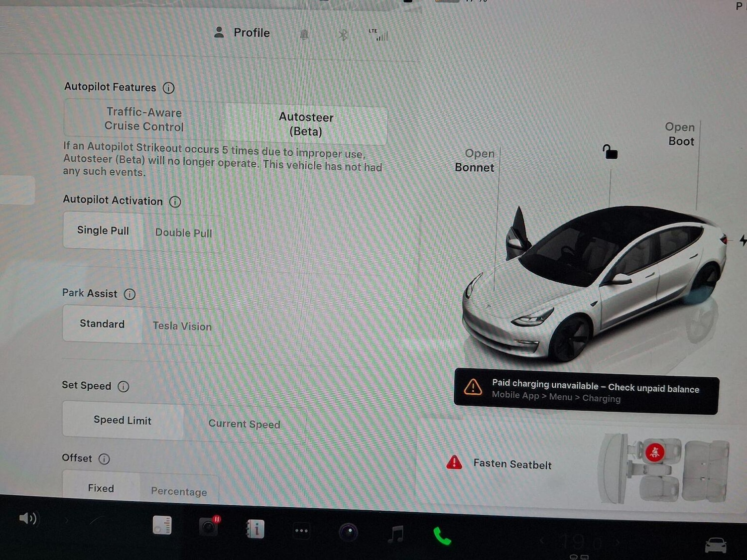The width and height of the screenshot is (747, 560).
Task: Select Double Pull activation
Action: click(x=183, y=232)
